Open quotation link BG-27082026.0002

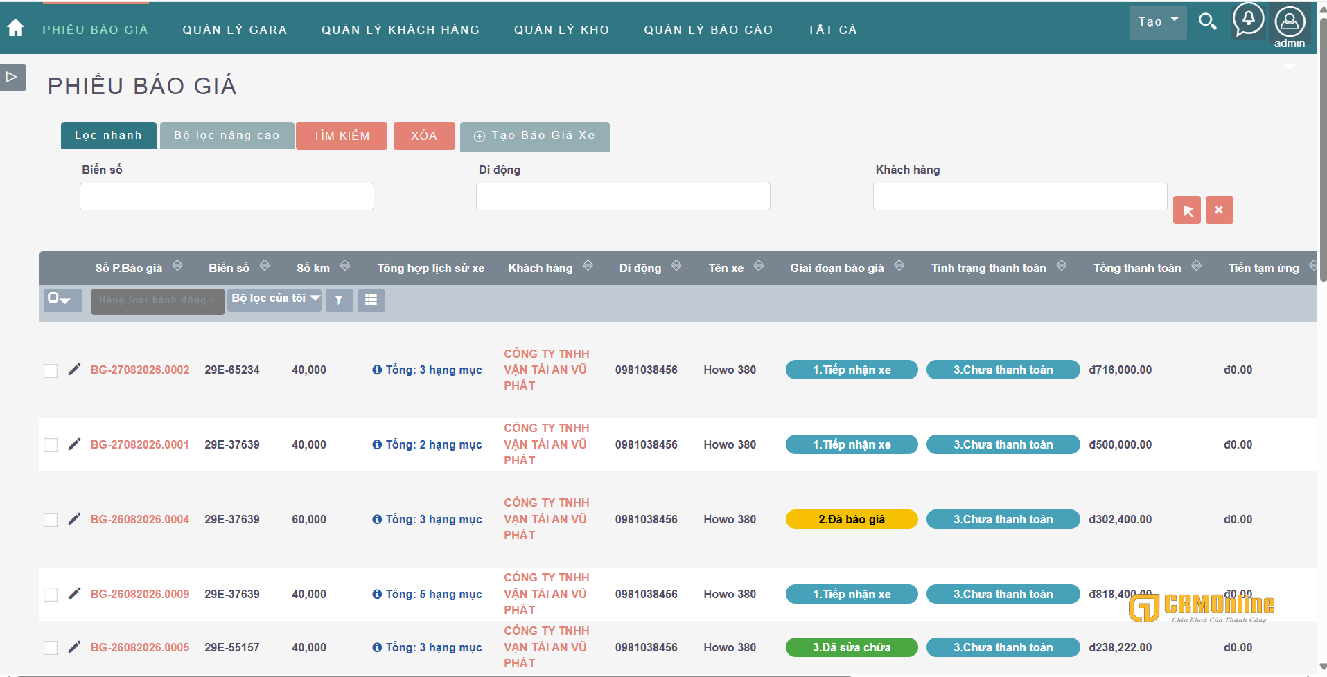click(x=140, y=370)
